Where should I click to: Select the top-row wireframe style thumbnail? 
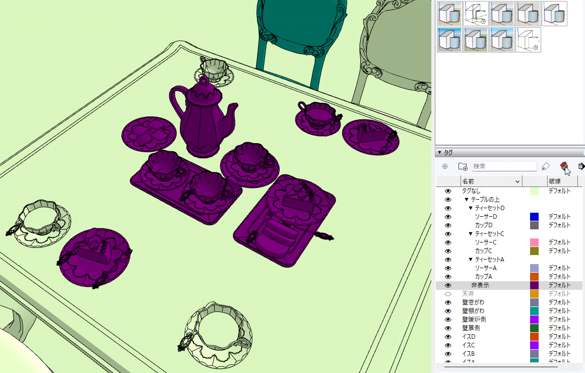point(476,14)
